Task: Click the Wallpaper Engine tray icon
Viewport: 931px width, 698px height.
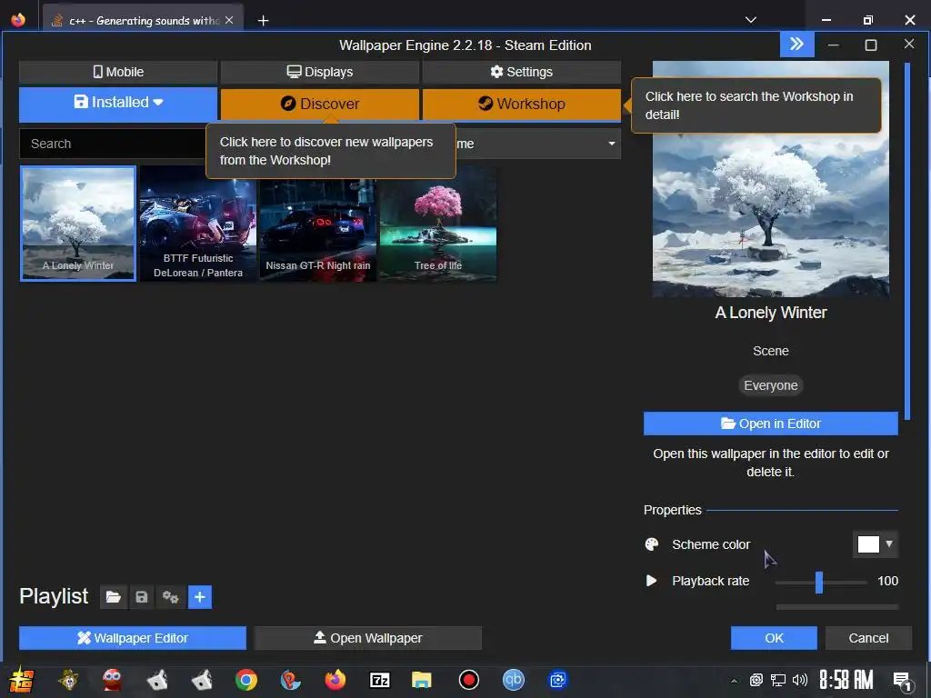Action: pyautogui.click(x=756, y=680)
